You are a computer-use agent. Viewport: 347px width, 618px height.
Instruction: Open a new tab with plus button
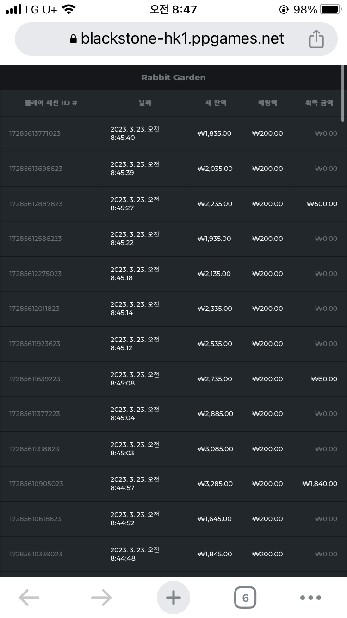point(173,598)
